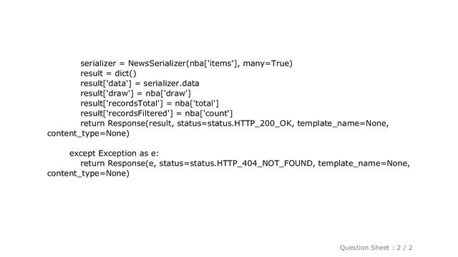Image resolution: width=458 pixels, height=257 pixels.
Task: Click the HTTP_404_NOT_FOUND status constant
Action: coord(264,163)
